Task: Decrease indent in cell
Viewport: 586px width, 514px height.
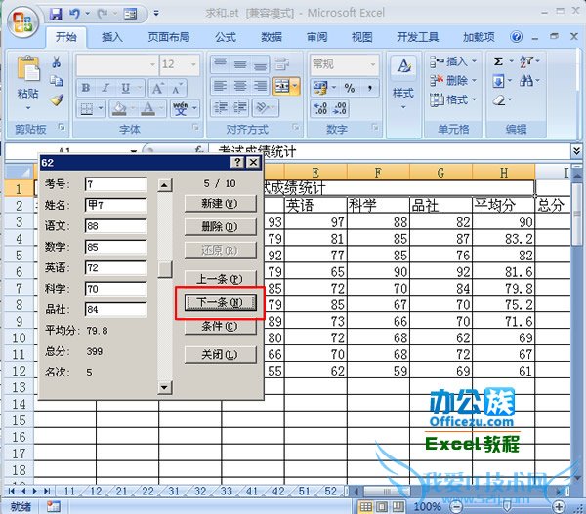Action: pyautogui.click(x=220, y=108)
